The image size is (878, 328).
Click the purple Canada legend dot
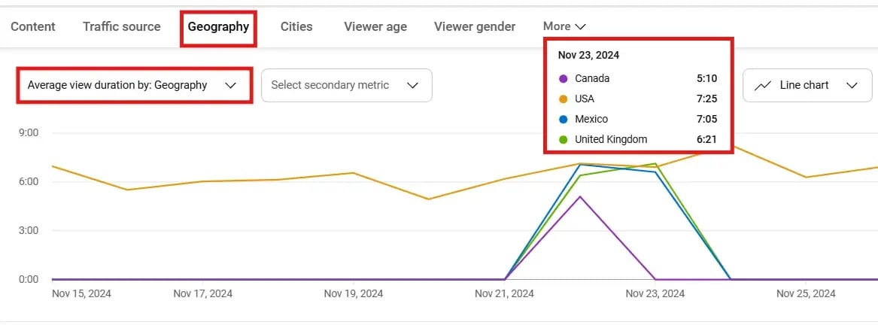pos(564,78)
